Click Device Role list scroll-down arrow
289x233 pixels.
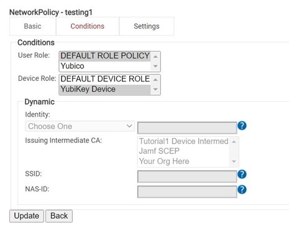[155, 89]
